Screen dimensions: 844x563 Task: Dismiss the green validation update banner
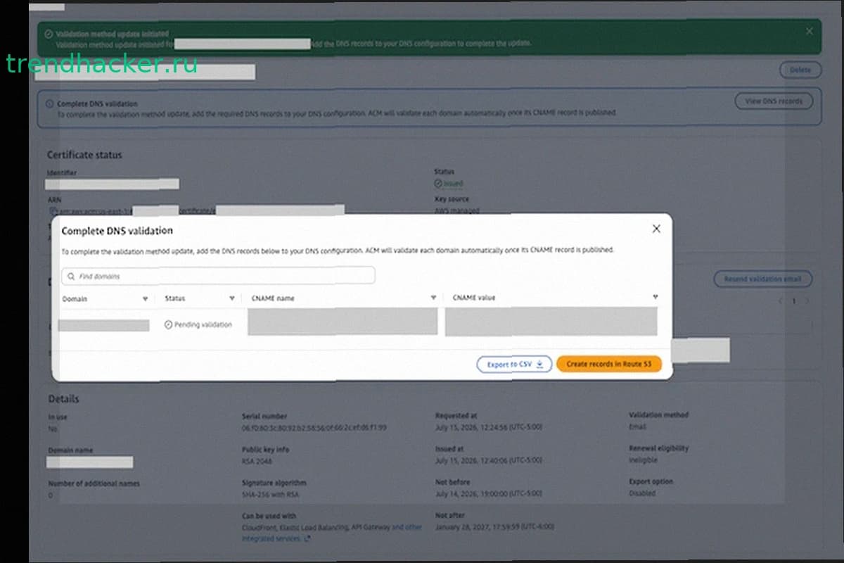tap(810, 31)
